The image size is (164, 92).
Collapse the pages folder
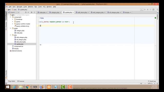(x=11, y=28)
